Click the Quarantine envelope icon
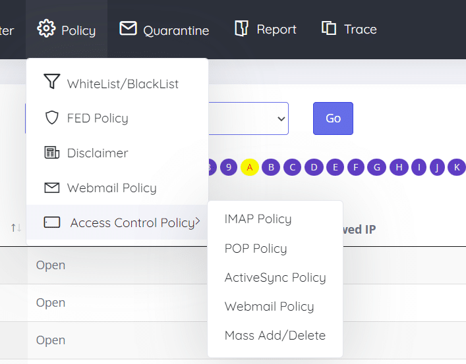This screenshot has width=466, height=364. [x=128, y=29]
